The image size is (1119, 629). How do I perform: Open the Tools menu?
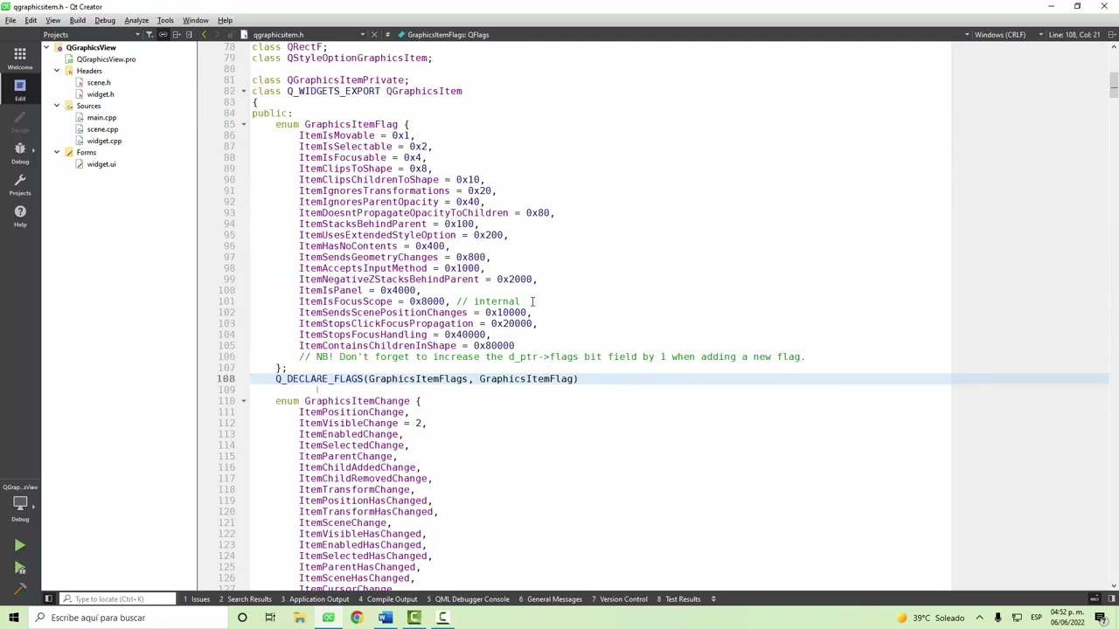click(x=165, y=20)
